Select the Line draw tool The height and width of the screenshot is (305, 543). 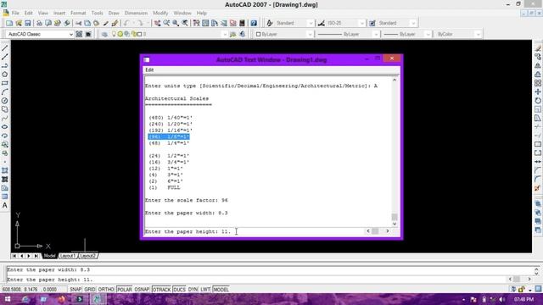coord(5,48)
